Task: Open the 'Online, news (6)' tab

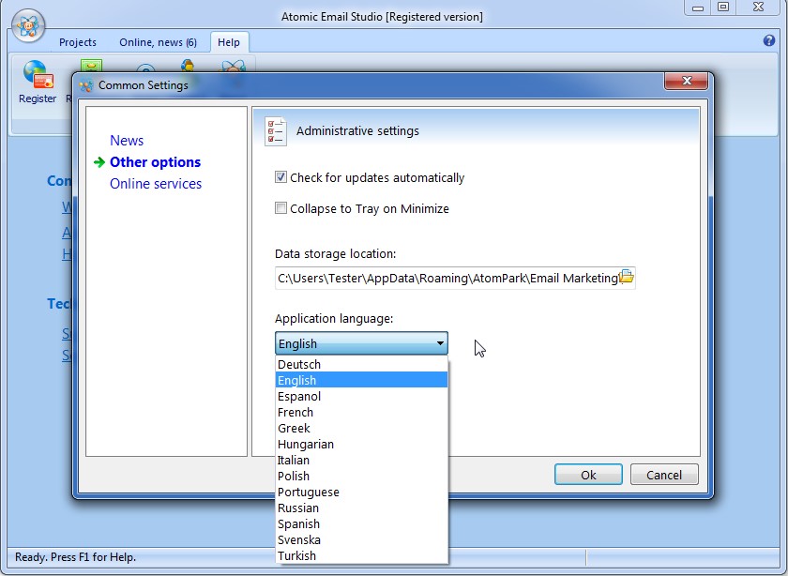Action: [x=158, y=42]
